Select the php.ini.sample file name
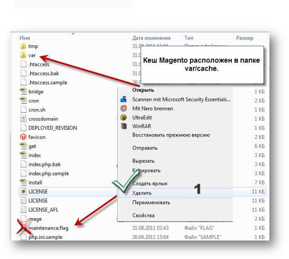Viewport: 289px width, 259px height. tap(46, 237)
